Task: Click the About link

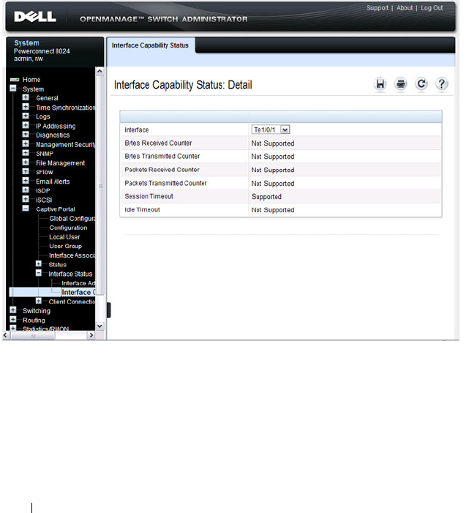Action: [405, 8]
